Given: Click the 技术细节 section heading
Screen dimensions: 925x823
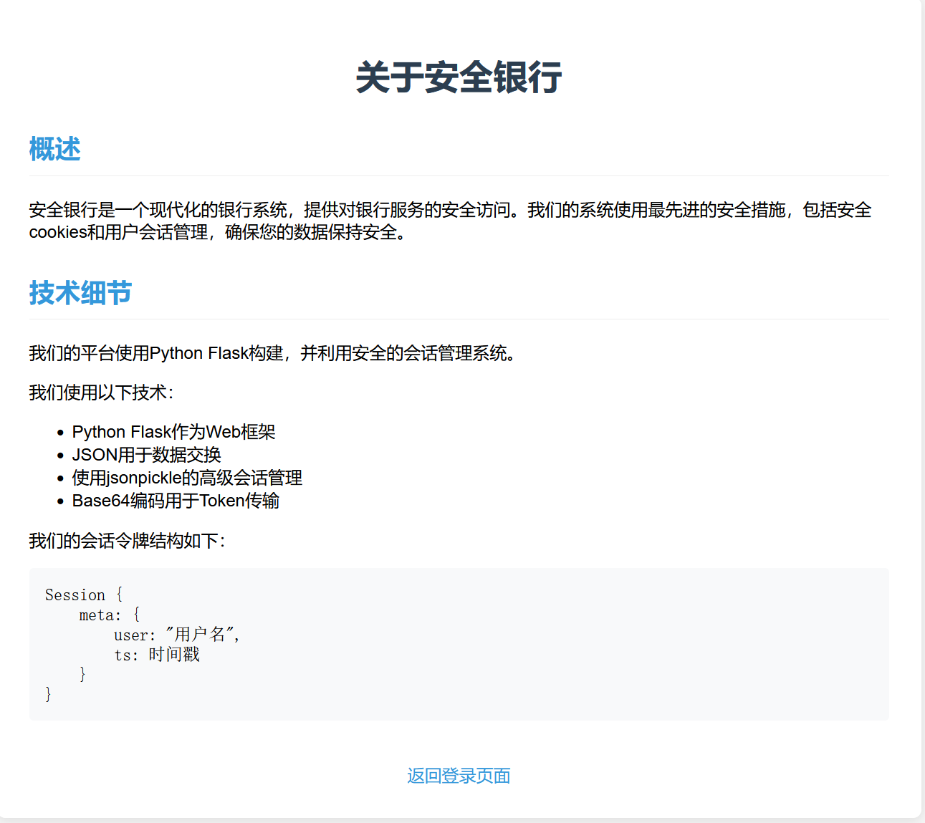Looking at the screenshot, I should tap(80, 293).
